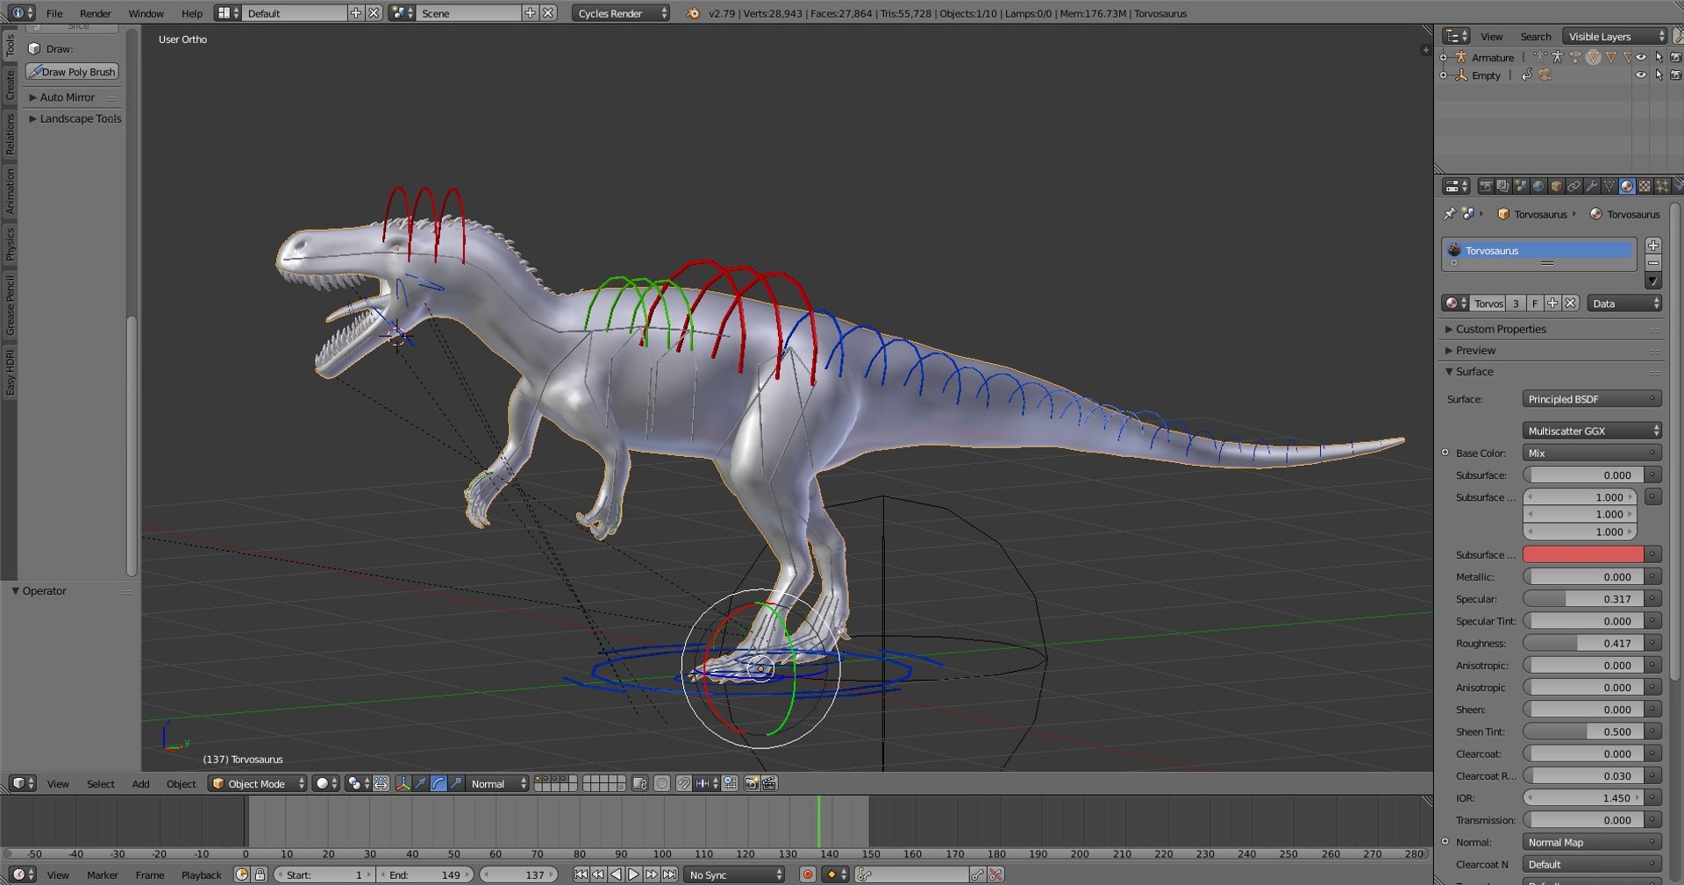Click the insert keyframes key icon
This screenshot has height=885, width=1684.
pyautogui.click(x=977, y=874)
